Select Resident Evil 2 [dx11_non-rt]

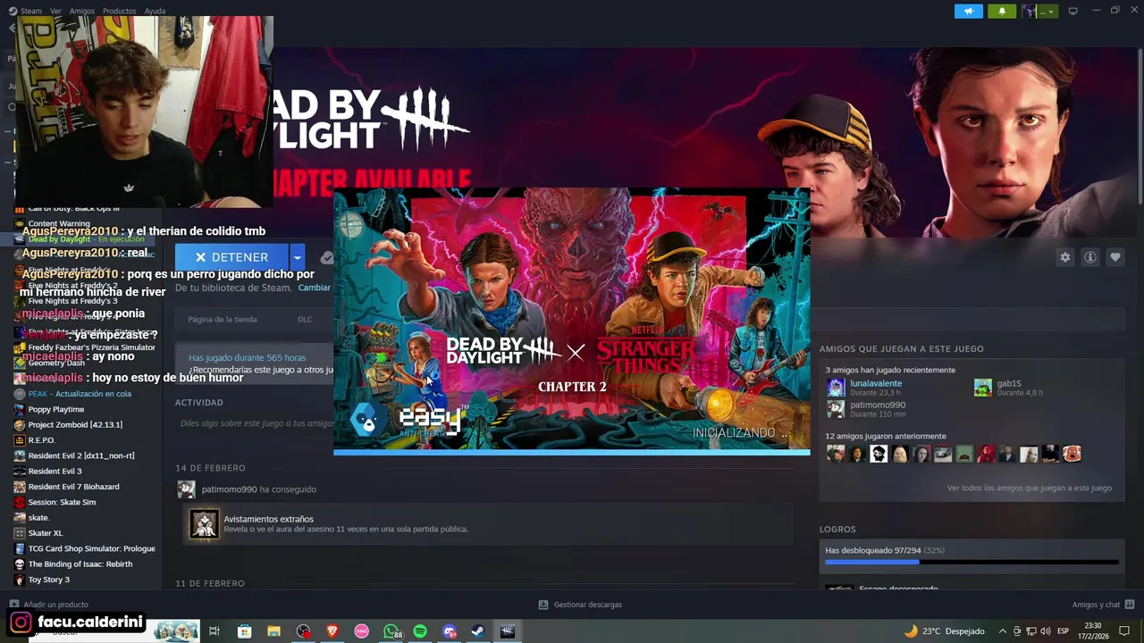[x=81, y=455]
